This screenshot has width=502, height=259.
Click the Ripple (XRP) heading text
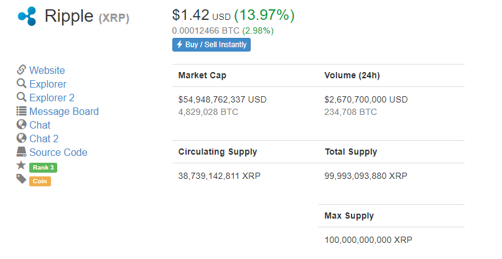pyautogui.click(x=86, y=16)
